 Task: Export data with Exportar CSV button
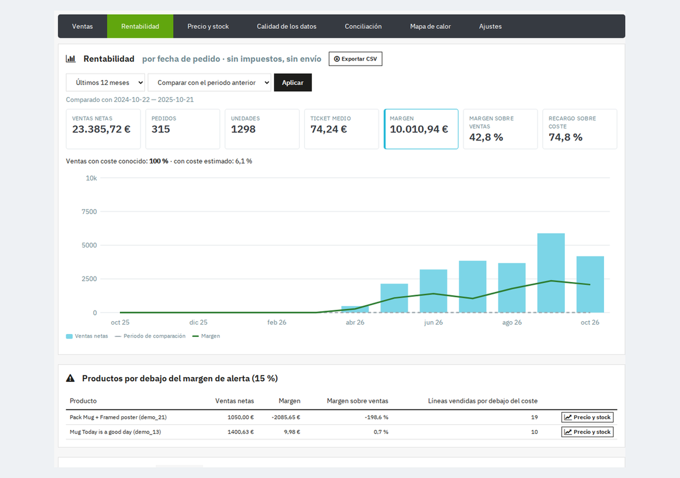[355, 59]
